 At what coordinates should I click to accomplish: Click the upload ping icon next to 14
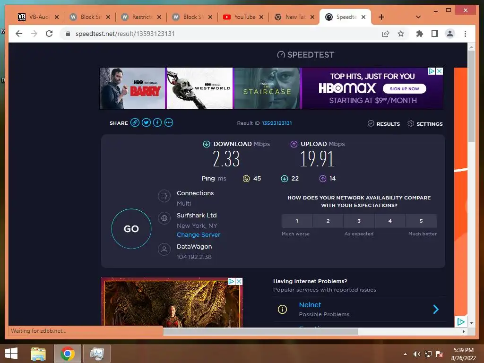[x=322, y=178]
